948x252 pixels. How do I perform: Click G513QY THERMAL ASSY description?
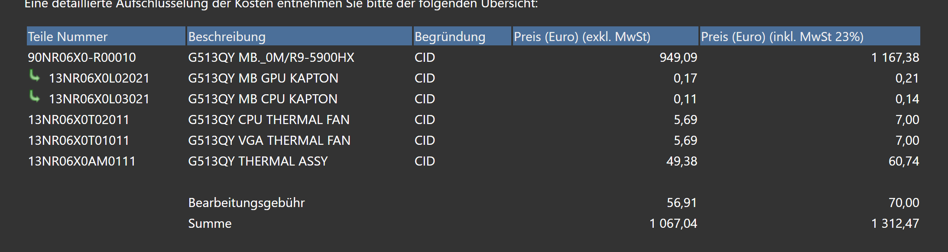[258, 161]
